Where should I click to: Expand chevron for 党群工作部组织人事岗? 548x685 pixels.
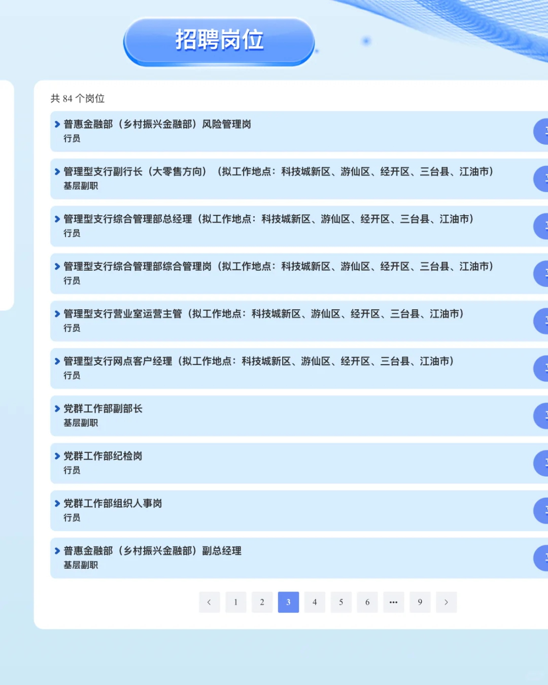[x=57, y=503]
